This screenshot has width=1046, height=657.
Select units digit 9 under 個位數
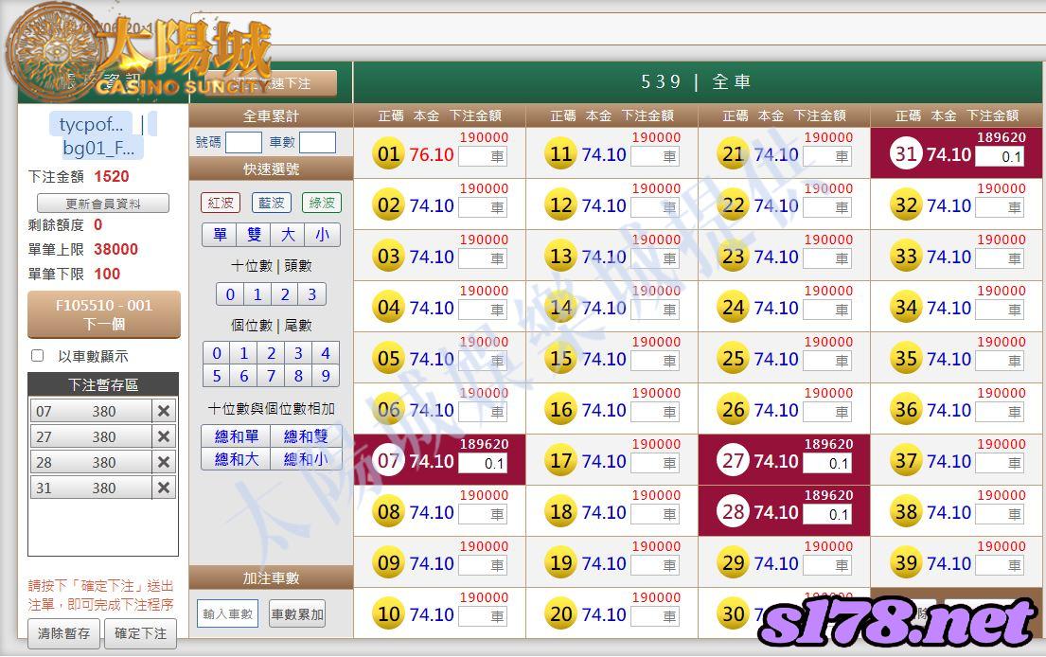click(326, 376)
